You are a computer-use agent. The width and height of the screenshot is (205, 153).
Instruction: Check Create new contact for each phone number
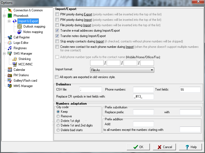(x=57, y=46)
